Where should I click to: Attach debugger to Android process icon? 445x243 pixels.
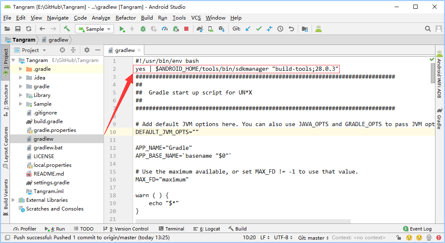point(176,29)
